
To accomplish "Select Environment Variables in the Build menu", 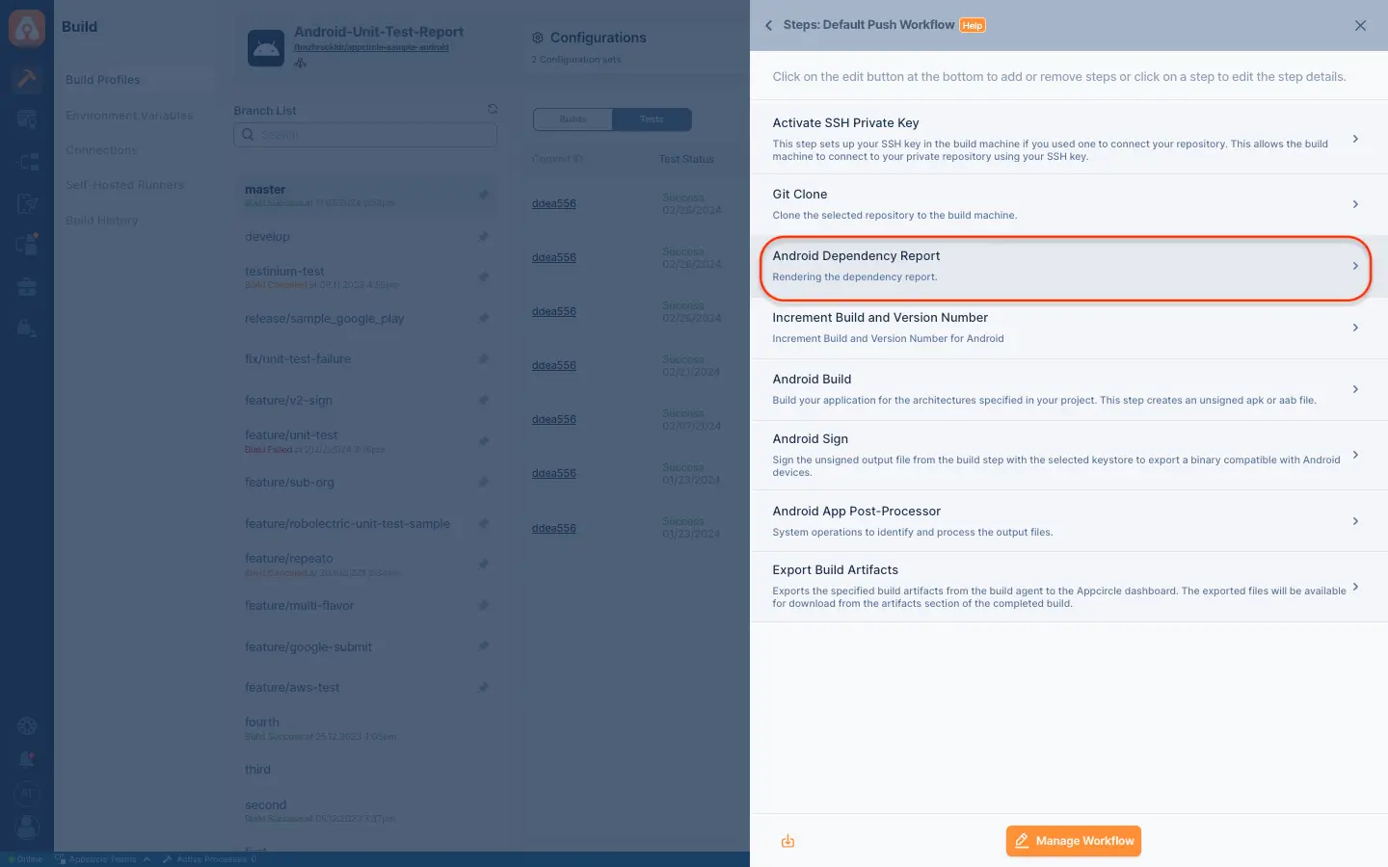I will [x=129, y=116].
